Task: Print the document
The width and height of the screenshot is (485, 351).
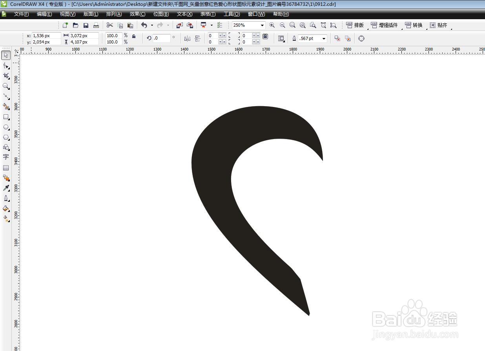Action: 96,25
